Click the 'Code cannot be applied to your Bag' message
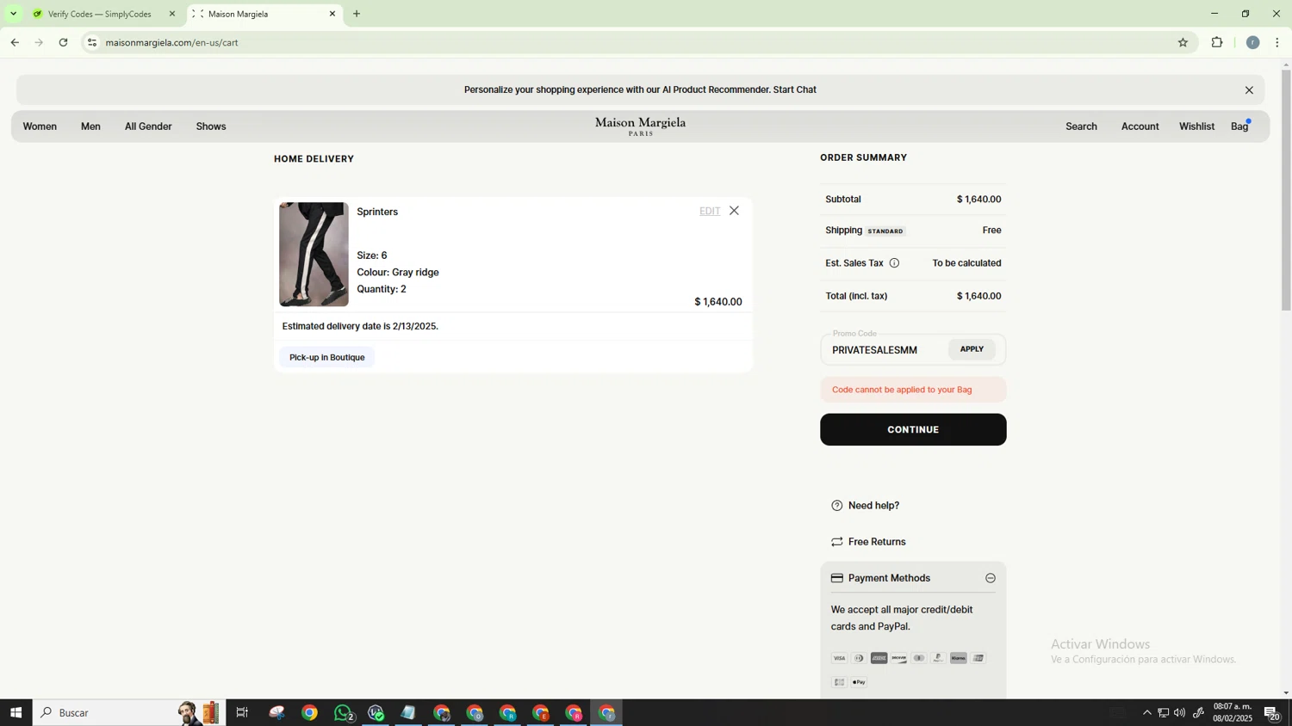Screen dimensions: 1292x726 pos(902,390)
